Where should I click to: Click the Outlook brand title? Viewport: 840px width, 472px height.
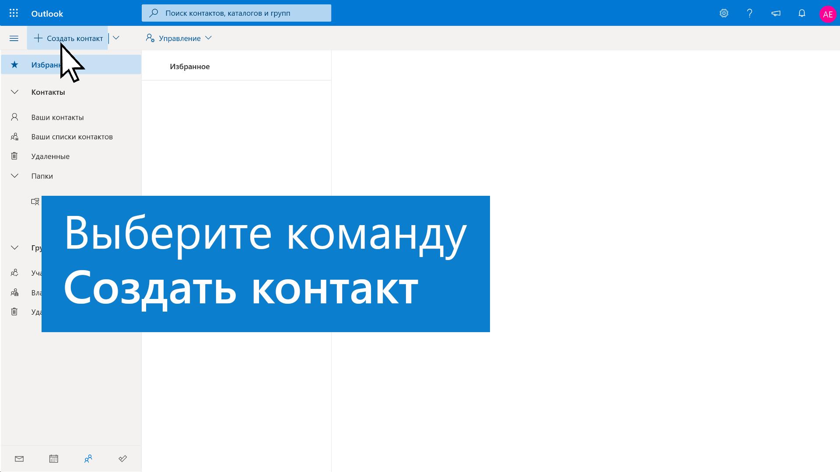pyautogui.click(x=47, y=14)
